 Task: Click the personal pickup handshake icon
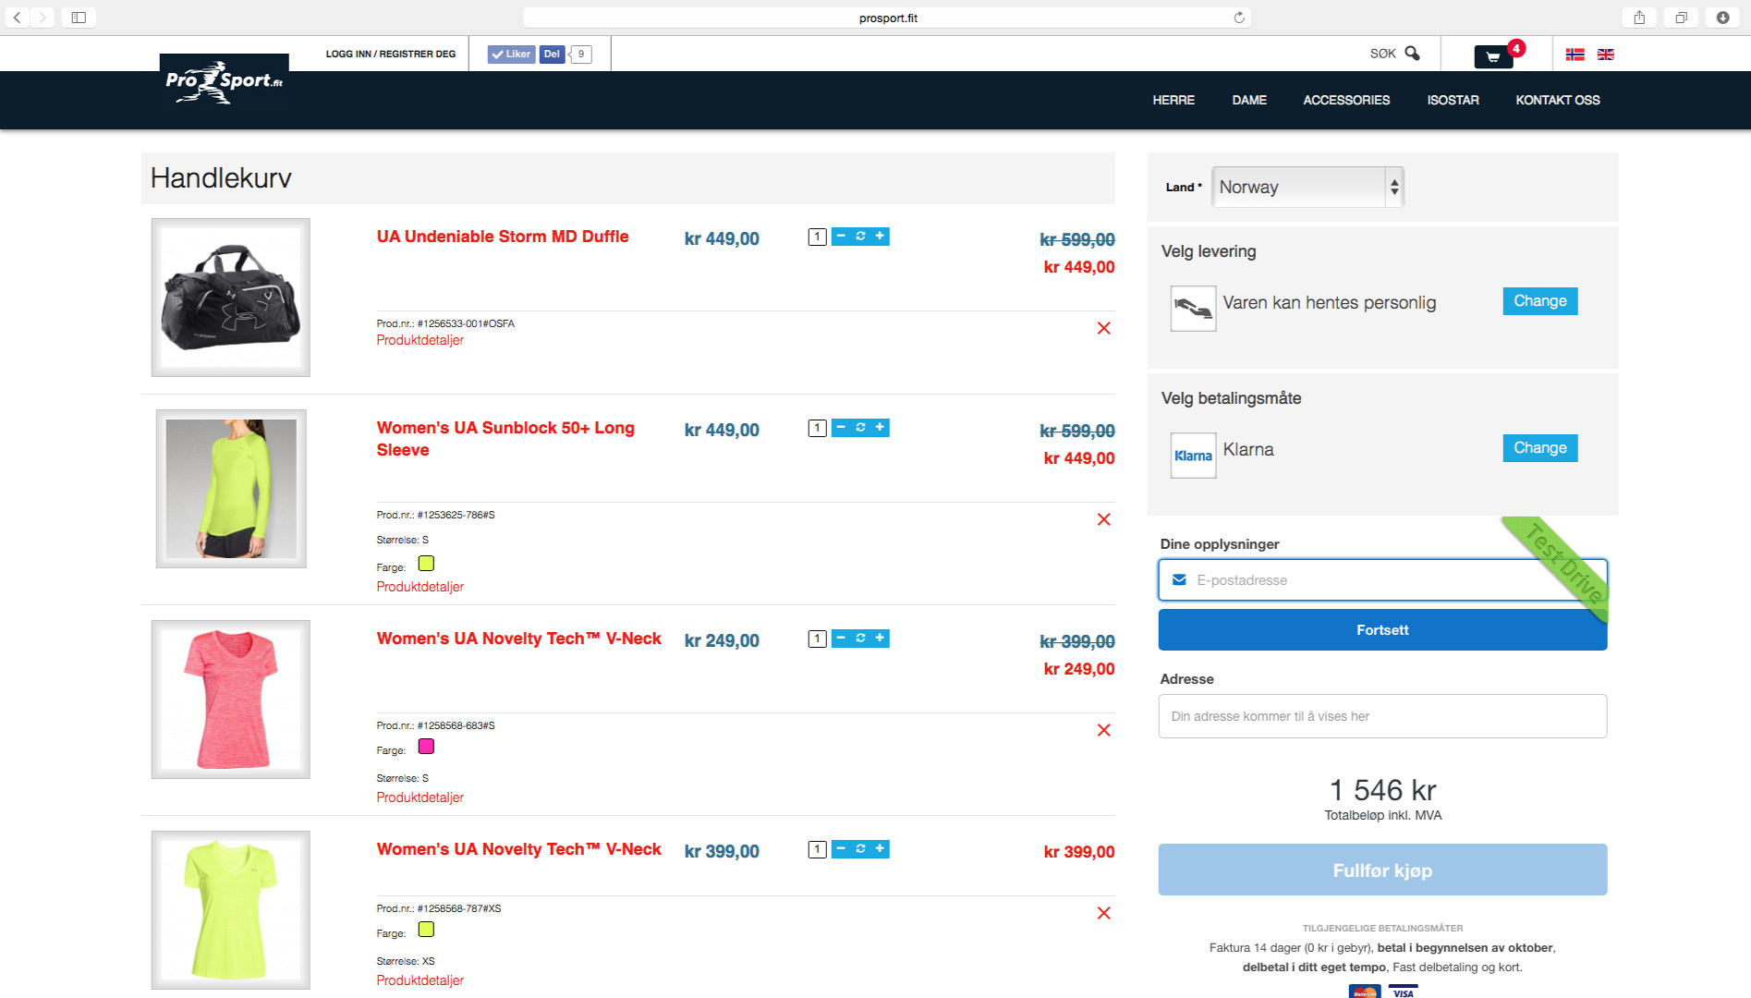[1193, 309]
